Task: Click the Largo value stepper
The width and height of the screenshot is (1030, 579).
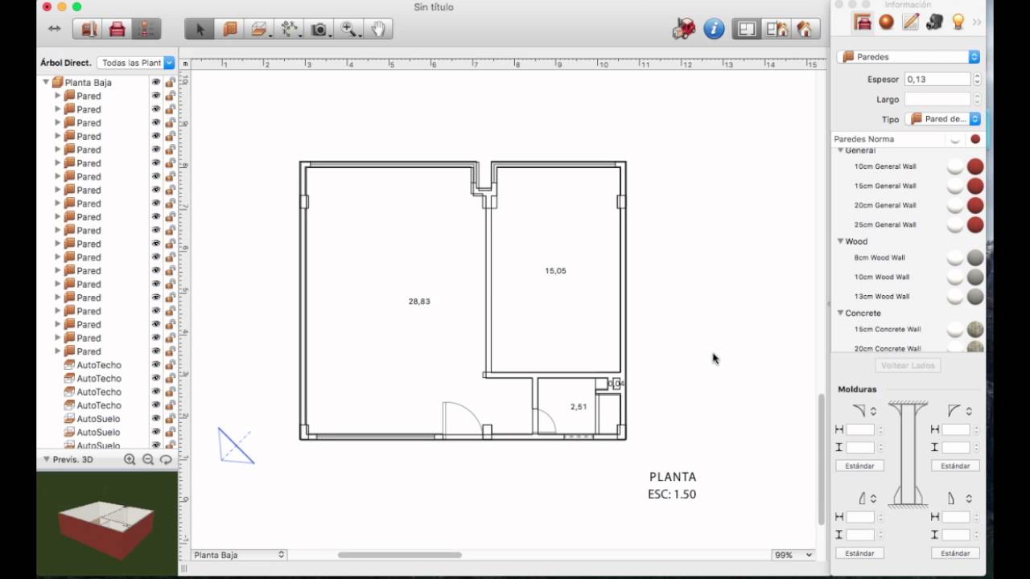Action: pos(977,100)
